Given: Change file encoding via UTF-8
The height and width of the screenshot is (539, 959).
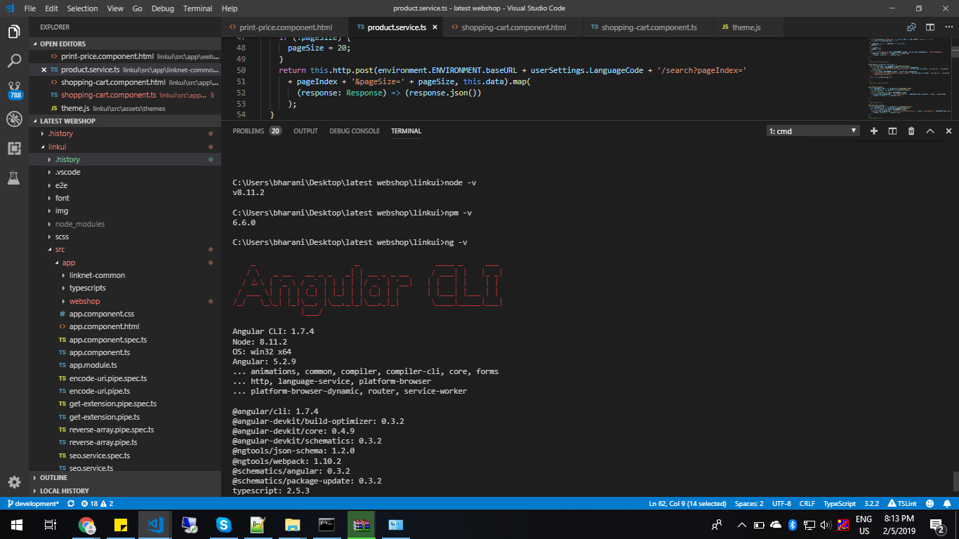Looking at the screenshot, I should [x=781, y=503].
